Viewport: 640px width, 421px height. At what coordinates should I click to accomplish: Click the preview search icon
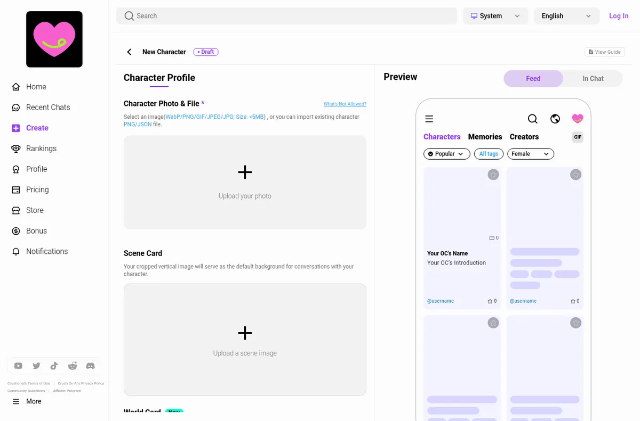pos(533,119)
